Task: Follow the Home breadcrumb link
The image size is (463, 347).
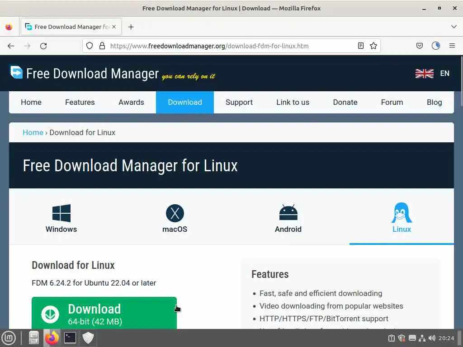Action: coord(33,132)
